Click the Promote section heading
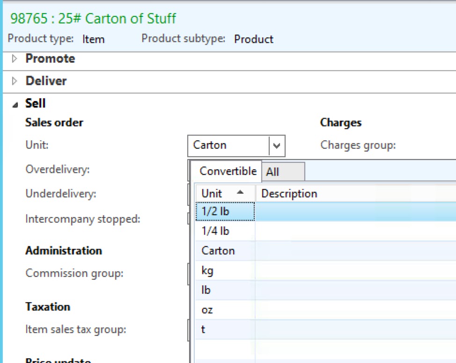 coord(50,59)
